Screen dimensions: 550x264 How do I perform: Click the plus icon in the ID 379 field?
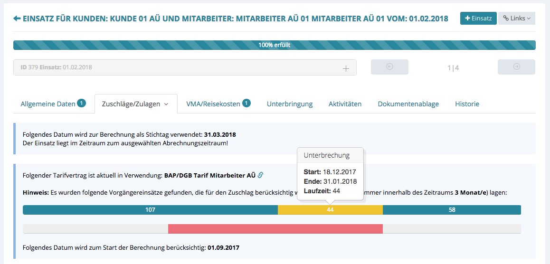click(x=346, y=68)
